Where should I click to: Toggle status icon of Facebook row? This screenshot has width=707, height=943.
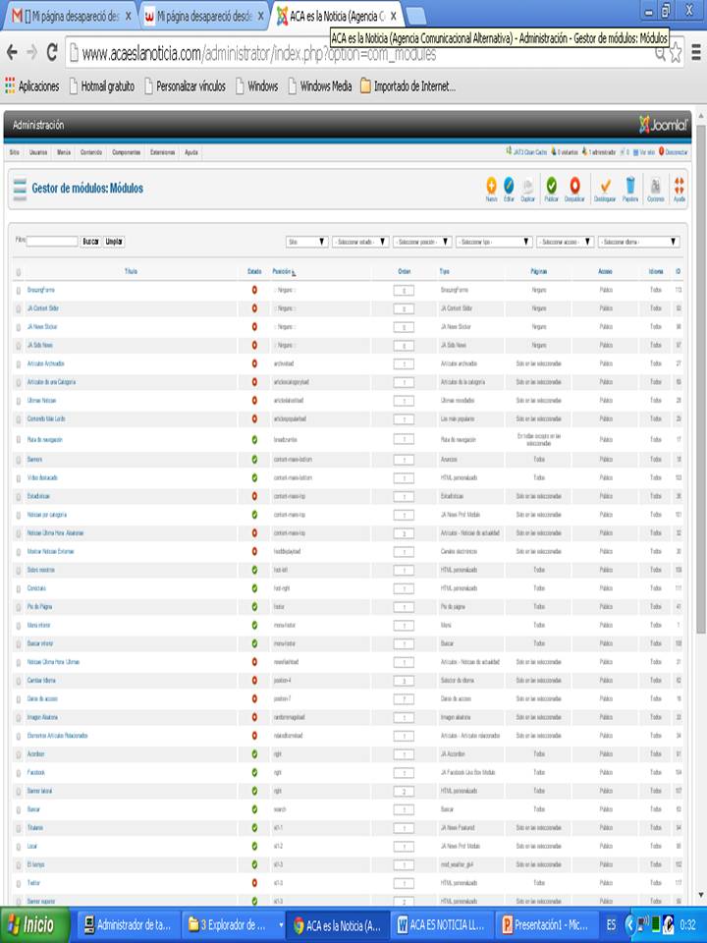click(254, 772)
